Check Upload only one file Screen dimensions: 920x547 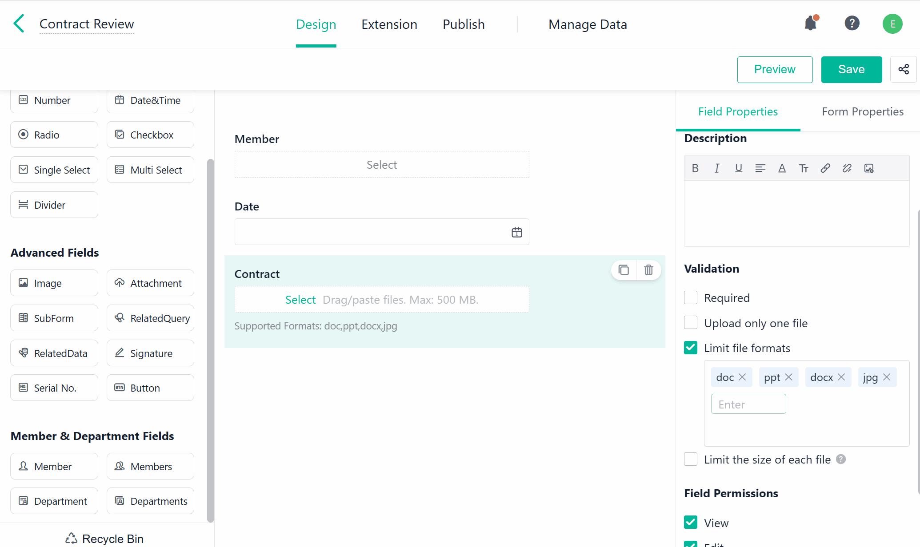(691, 323)
